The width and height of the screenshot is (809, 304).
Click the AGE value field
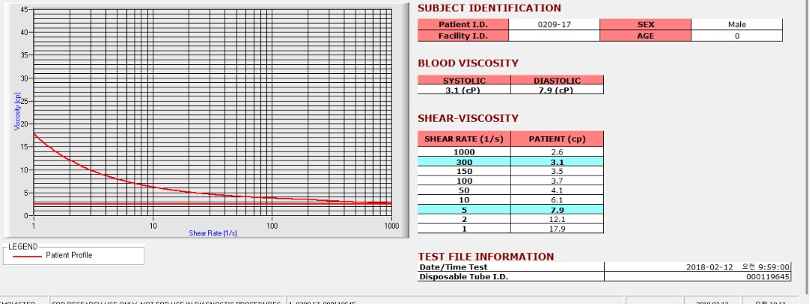pyautogui.click(x=736, y=36)
